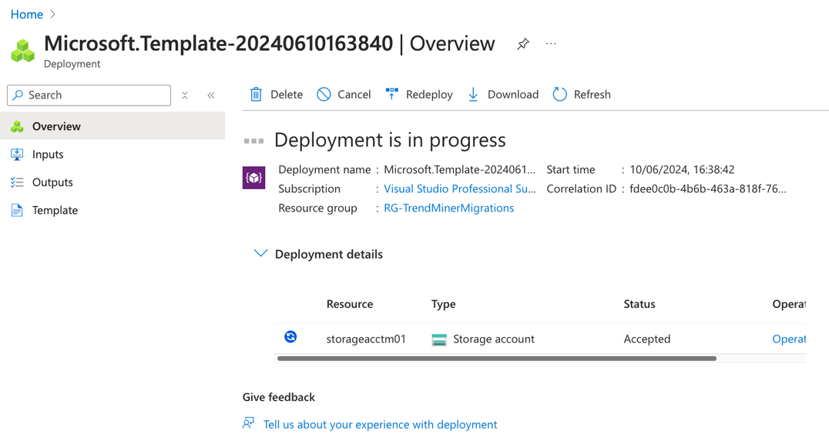Open the Visual Studio Professional subscription link
The width and height of the screenshot is (829, 437).
460,188
